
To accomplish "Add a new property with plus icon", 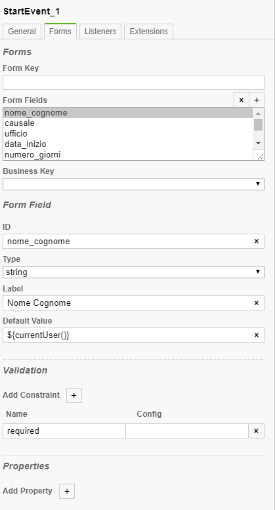I will pyautogui.click(x=67, y=491).
